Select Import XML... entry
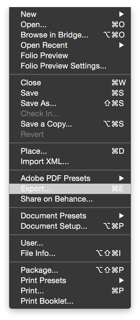 70,161
